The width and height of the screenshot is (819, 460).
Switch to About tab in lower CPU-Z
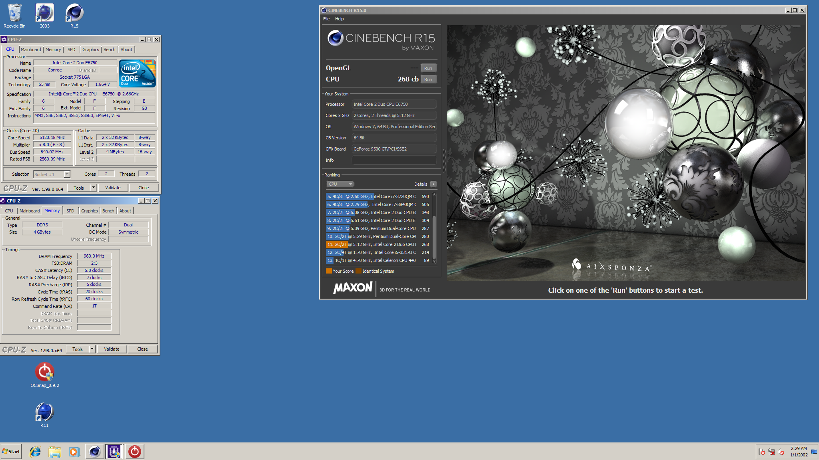click(125, 211)
